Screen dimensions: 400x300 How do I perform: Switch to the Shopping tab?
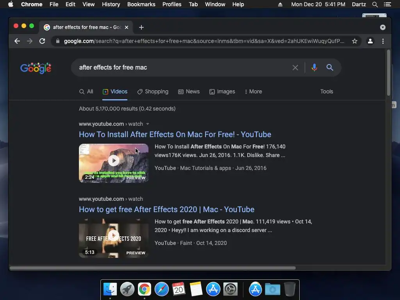(153, 91)
